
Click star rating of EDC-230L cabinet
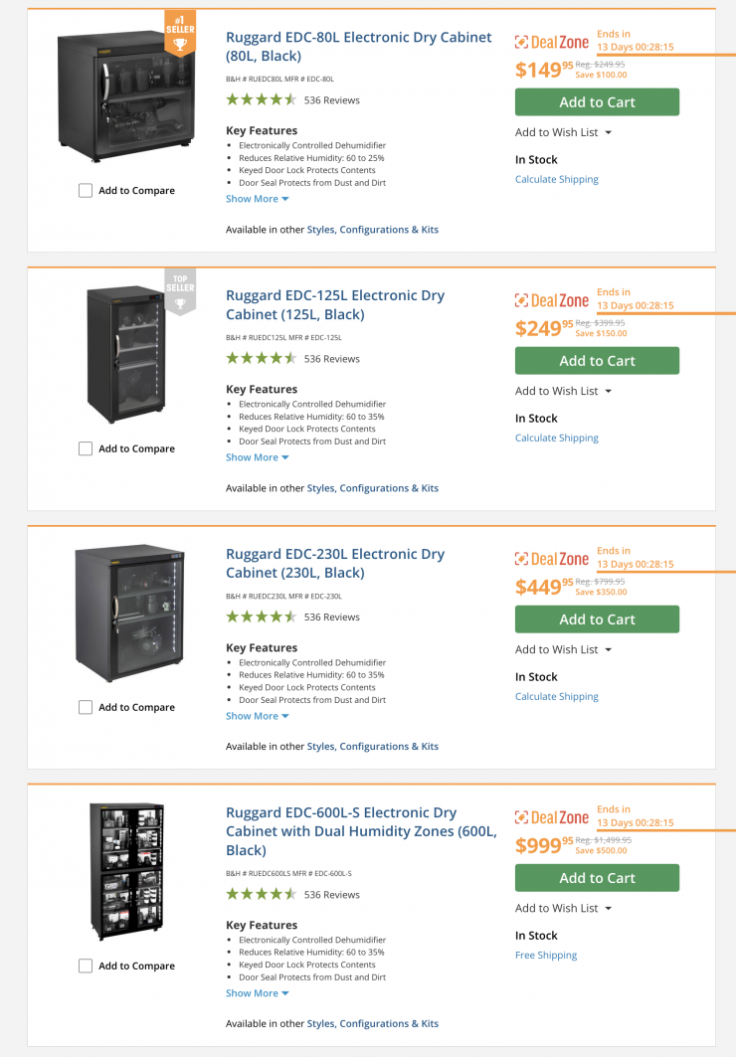(x=261, y=617)
